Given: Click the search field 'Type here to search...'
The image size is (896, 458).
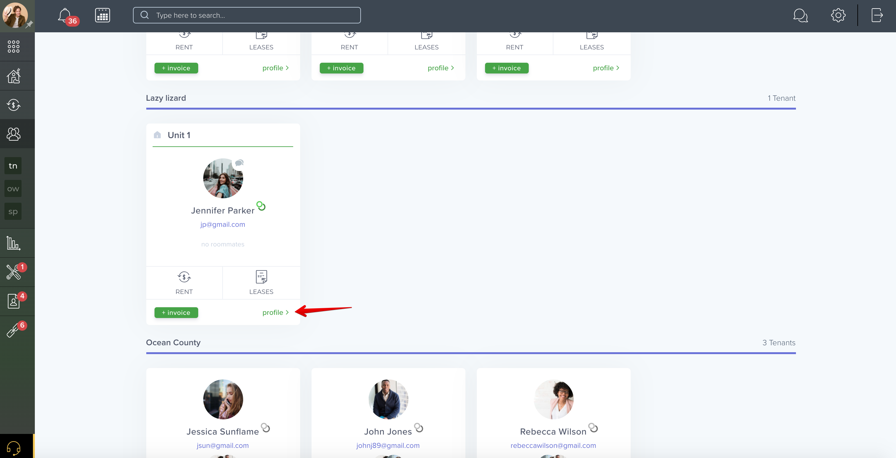Looking at the screenshot, I should pyautogui.click(x=247, y=15).
